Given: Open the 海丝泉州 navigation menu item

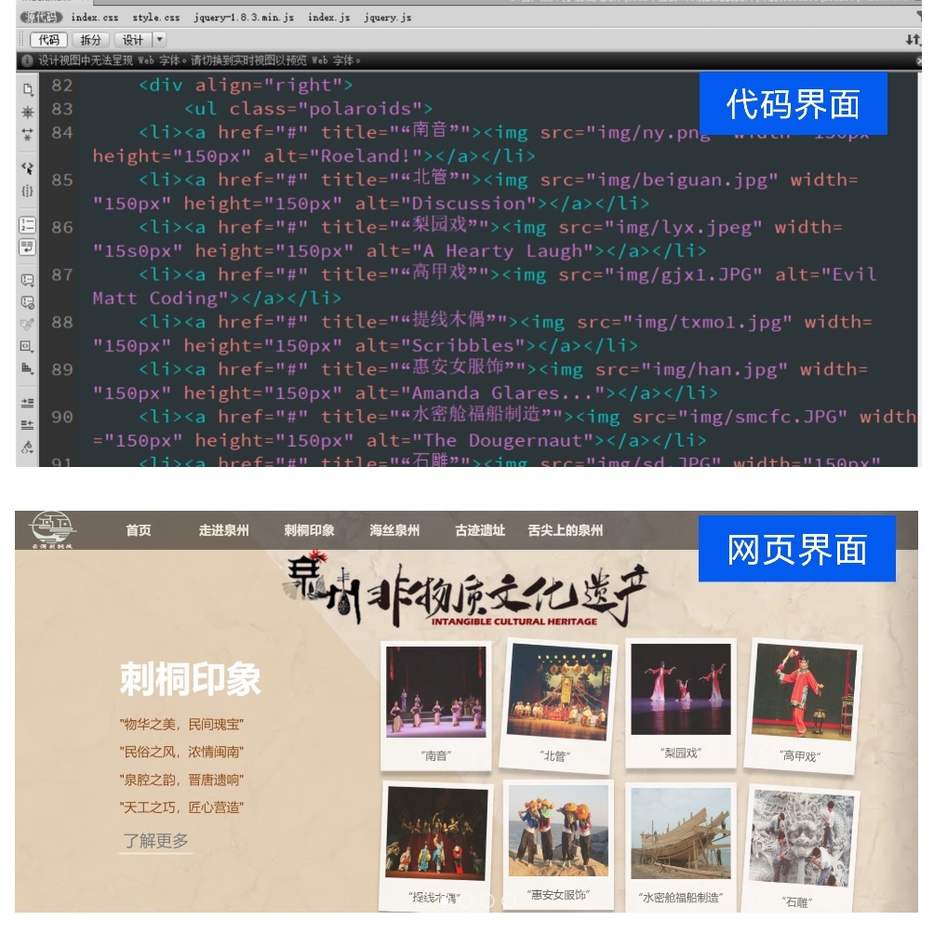Looking at the screenshot, I should click(394, 530).
